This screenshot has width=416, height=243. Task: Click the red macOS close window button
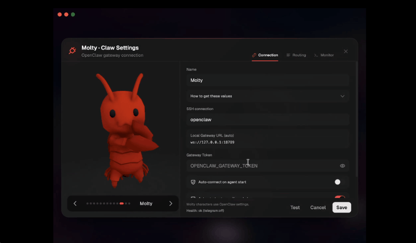[60, 15]
